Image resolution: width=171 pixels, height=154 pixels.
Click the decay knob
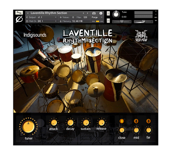coord(70,123)
